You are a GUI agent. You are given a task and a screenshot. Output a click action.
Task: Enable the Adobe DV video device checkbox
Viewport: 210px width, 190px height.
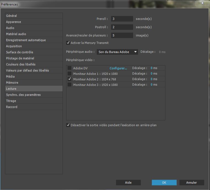(x=69, y=68)
